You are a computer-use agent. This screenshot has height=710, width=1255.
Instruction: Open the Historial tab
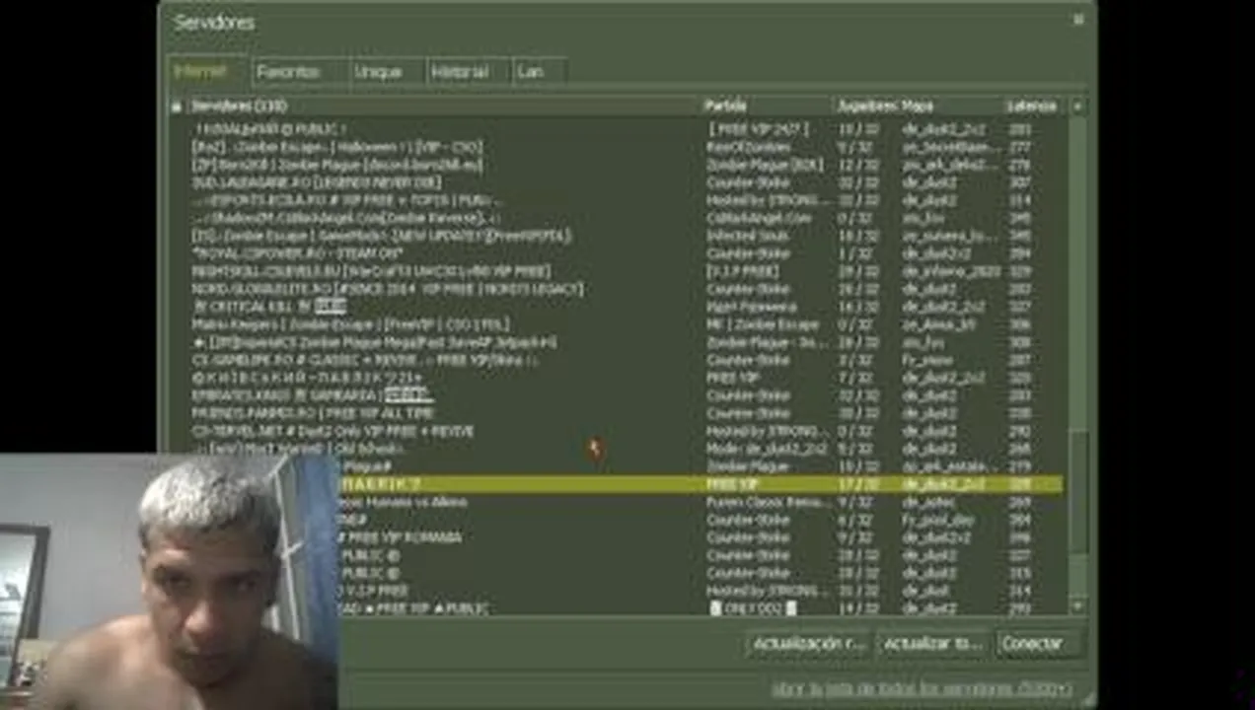point(459,72)
